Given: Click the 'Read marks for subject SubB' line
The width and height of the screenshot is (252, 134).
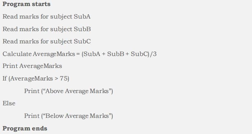Looking at the screenshot, I should pos(47,29).
